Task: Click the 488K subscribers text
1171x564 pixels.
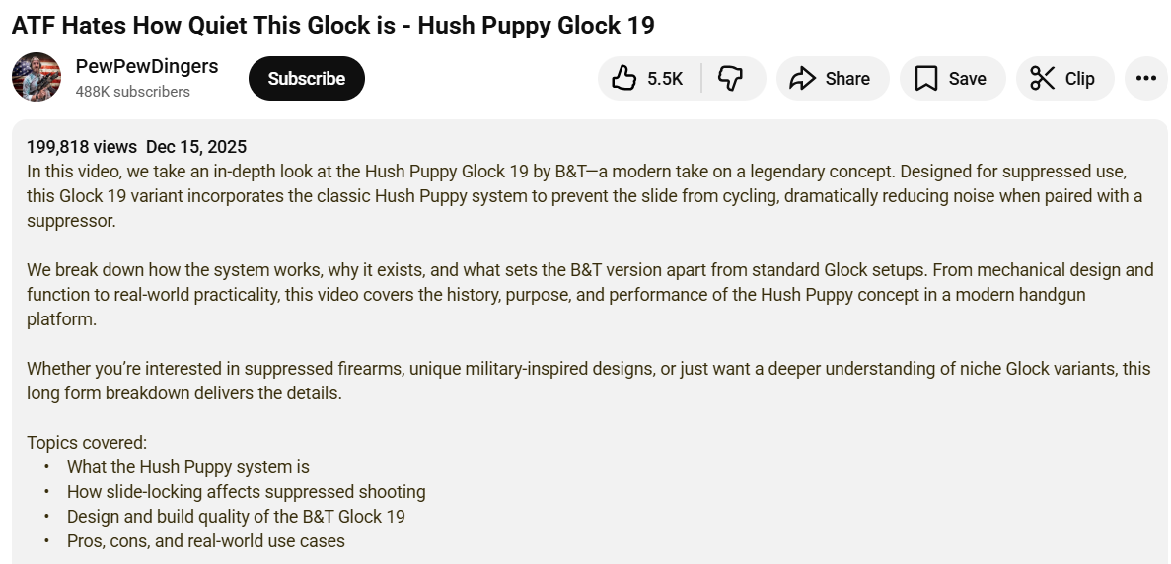Action: pyautogui.click(x=132, y=92)
